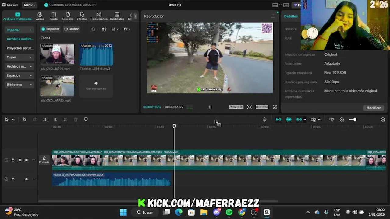Enter fullscreen player view
The image size is (390, 219).
coord(275,107)
